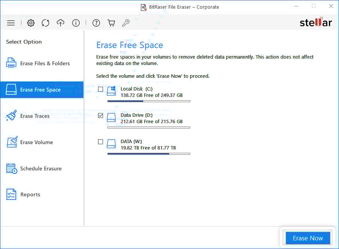The width and height of the screenshot is (339, 249).
Task: Click the 'BitRaser File Eraser – Corporate' title text
Action: tap(184, 7)
